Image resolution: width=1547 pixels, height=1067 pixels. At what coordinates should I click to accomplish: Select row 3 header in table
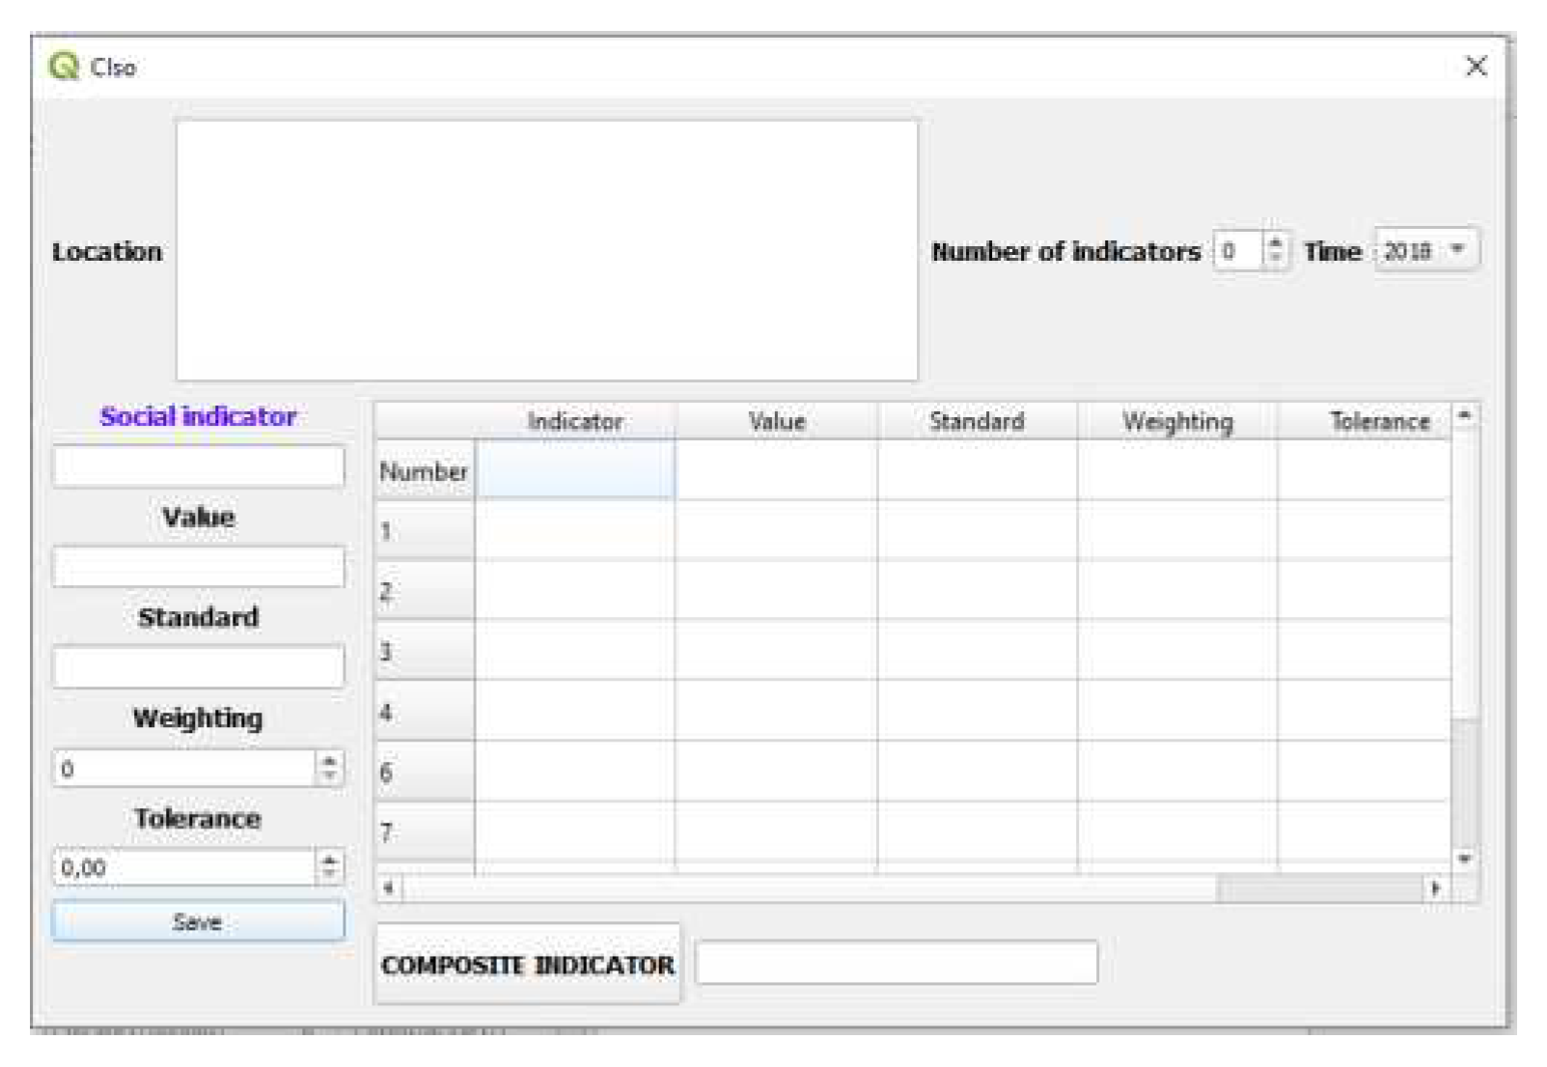point(424,652)
